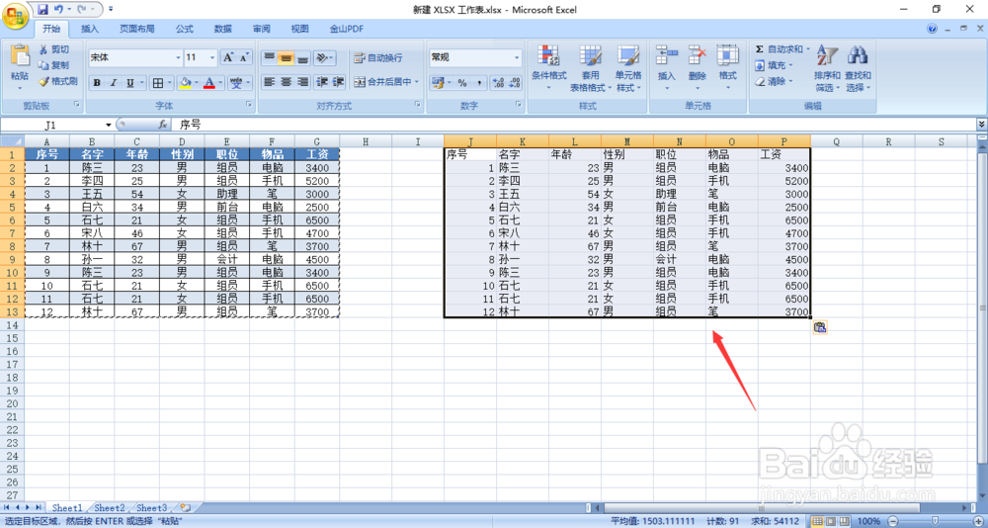Increase font size with A-up icon
Screen dimensions: 988x528
228,57
